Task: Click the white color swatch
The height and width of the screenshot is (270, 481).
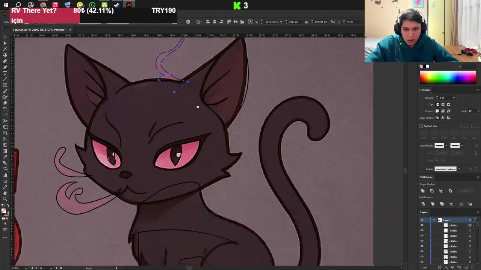Action: coord(427,66)
